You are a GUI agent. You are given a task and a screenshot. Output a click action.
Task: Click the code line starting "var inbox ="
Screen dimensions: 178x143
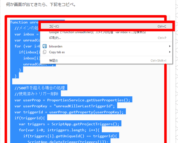[x=26, y=34]
